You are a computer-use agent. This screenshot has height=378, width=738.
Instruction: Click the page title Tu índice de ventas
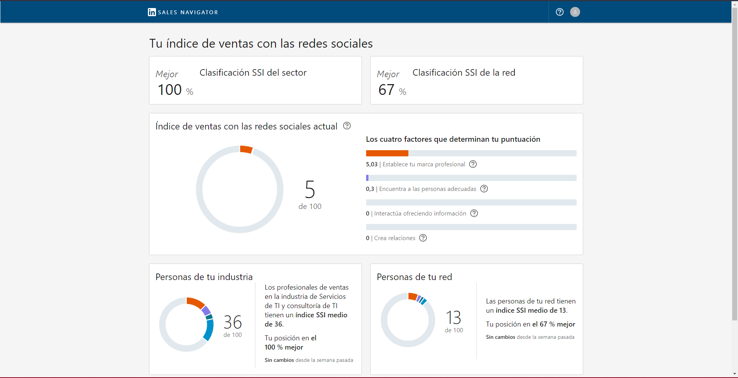261,43
